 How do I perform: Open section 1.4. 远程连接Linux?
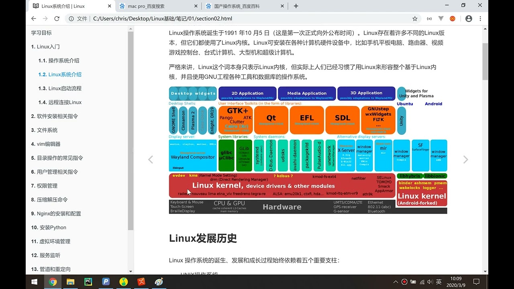[x=60, y=102]
